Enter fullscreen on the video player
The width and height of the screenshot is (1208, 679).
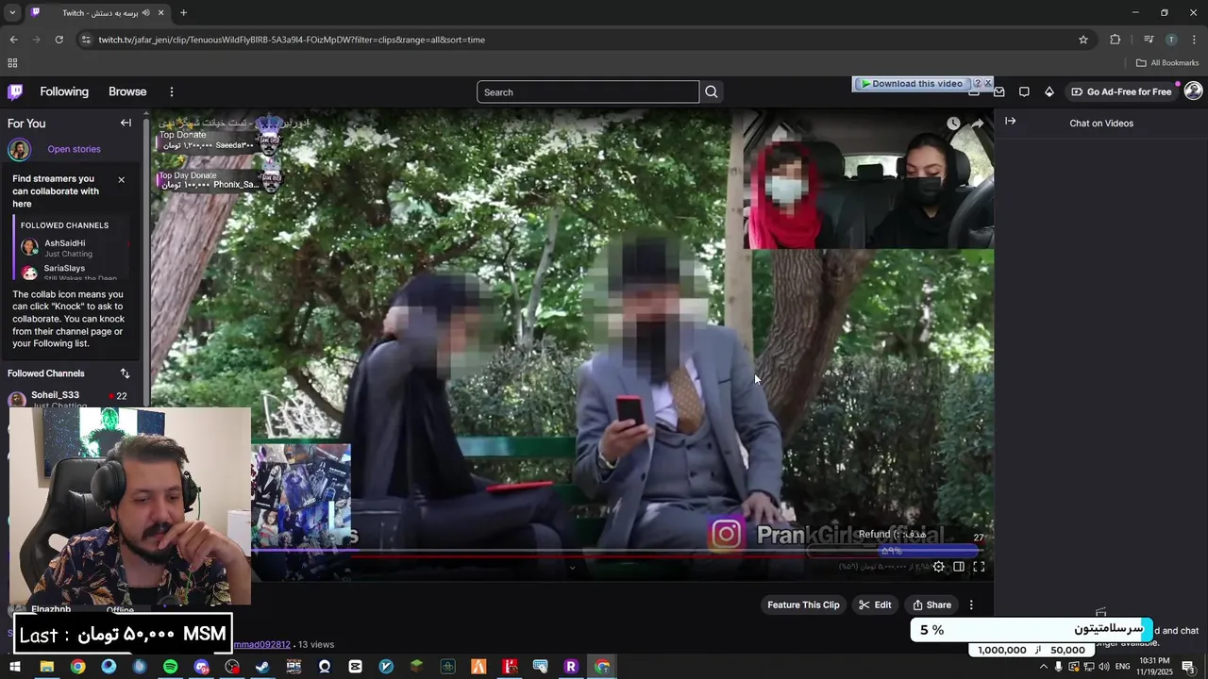(x=979, y=567)
